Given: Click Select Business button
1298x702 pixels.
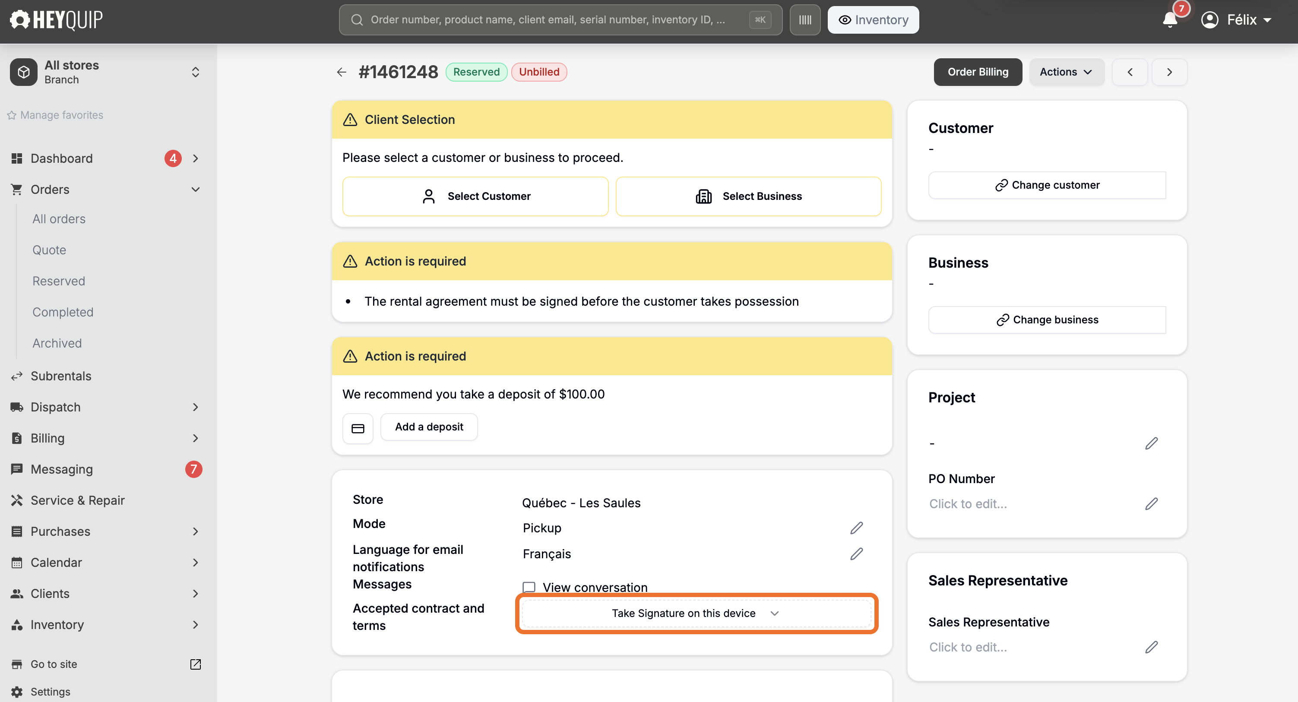Looking at the screenshot, I should [748, 196].
